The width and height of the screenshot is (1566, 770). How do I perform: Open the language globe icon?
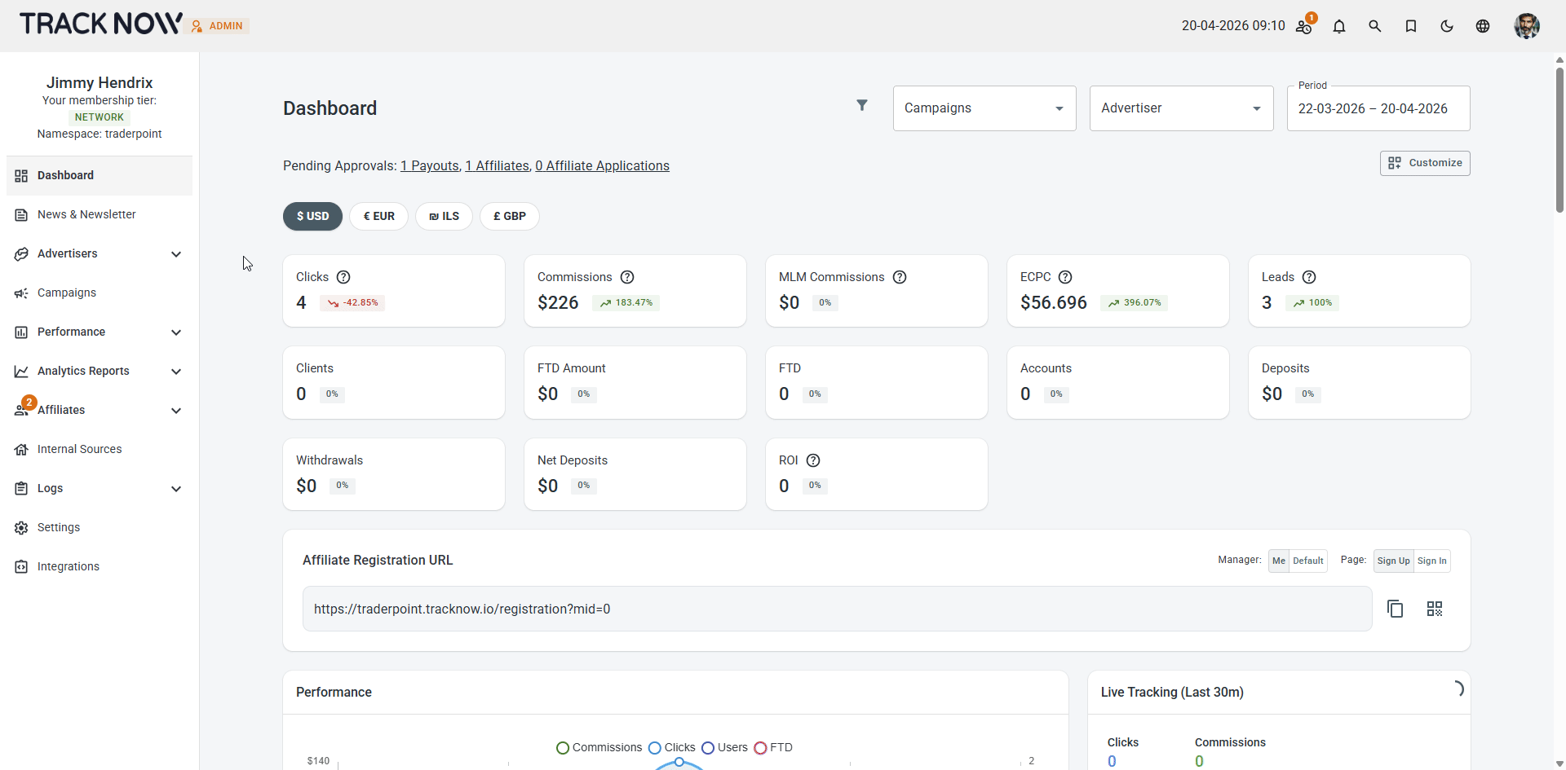click(1483, 26)
